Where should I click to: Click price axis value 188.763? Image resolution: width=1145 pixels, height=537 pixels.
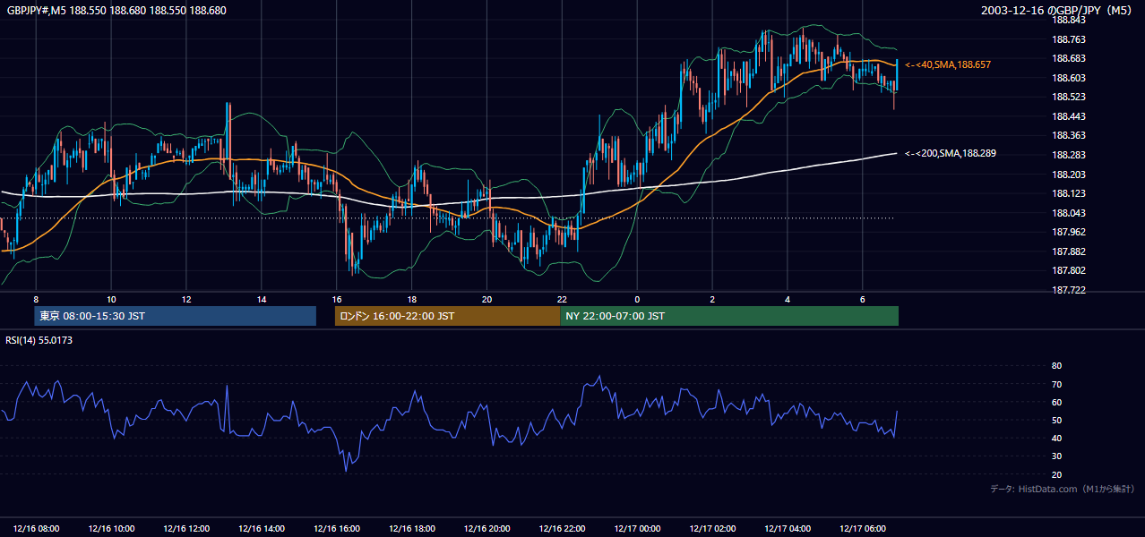point(1068,39)
